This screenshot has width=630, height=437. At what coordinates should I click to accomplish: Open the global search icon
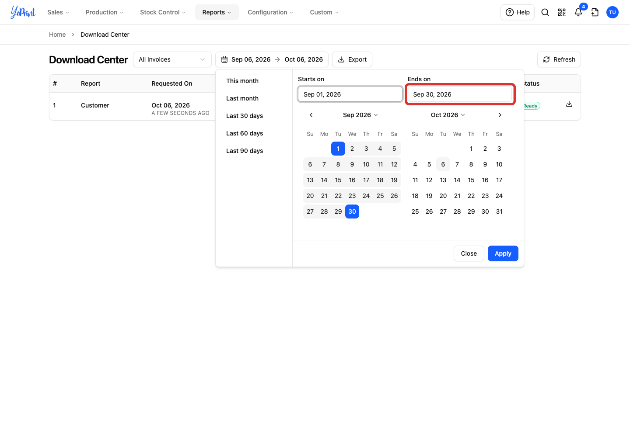[x=545, y=12]
